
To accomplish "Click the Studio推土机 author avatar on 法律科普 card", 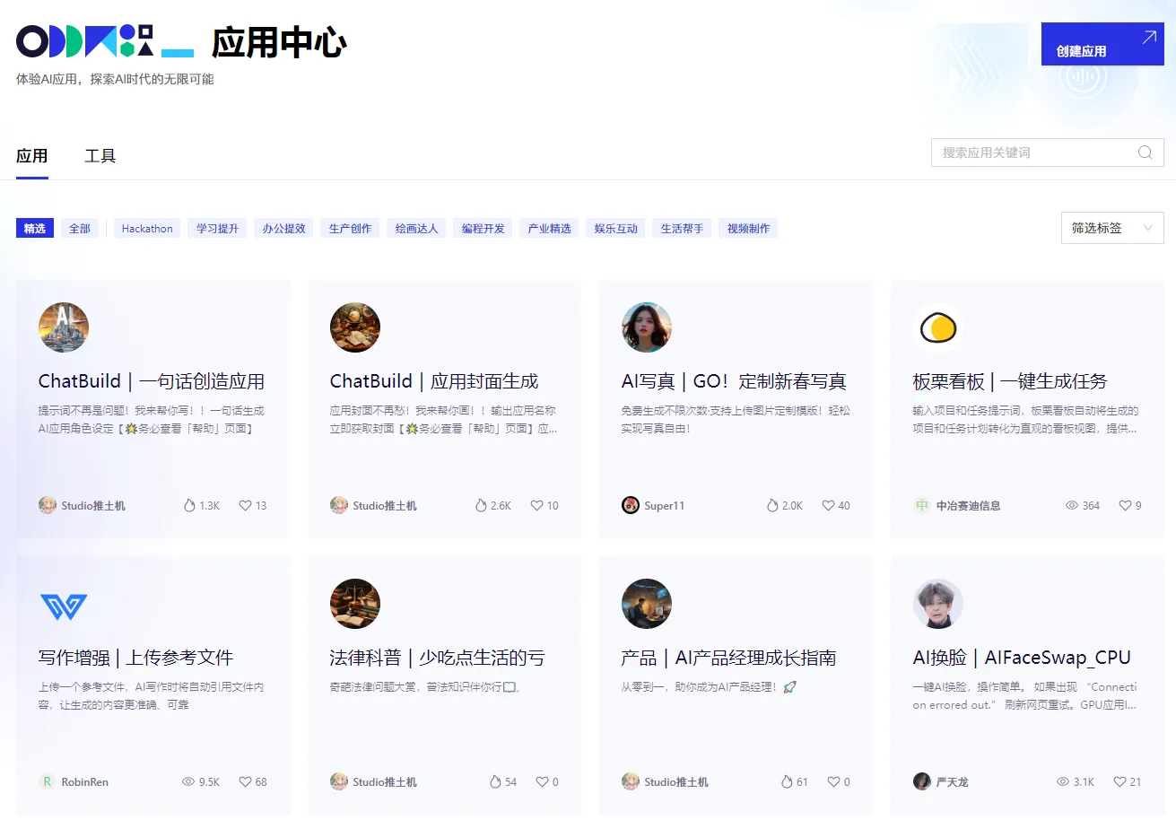I will [x=339, y=782].
